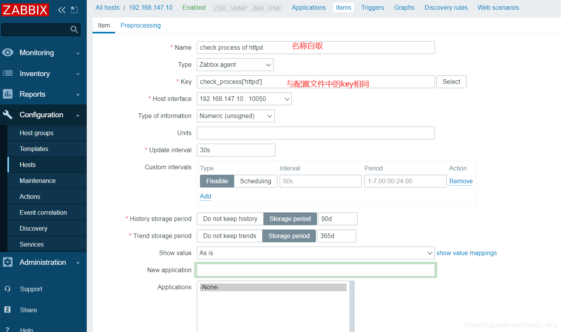Choose Do not keep trends option

230,236
